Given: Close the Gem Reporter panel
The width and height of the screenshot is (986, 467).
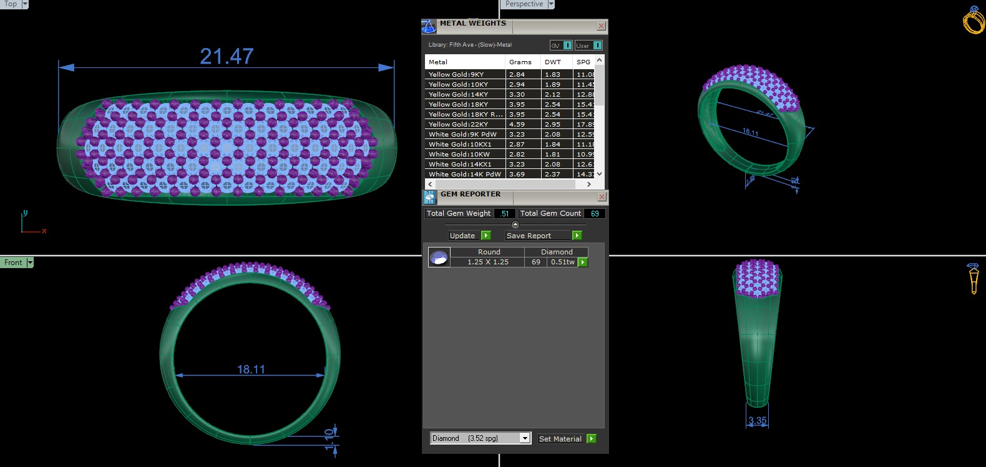Looking at the screenshot, I should (602, 197).
